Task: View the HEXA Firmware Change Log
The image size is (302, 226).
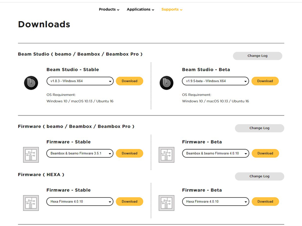Action: point(259,176)
